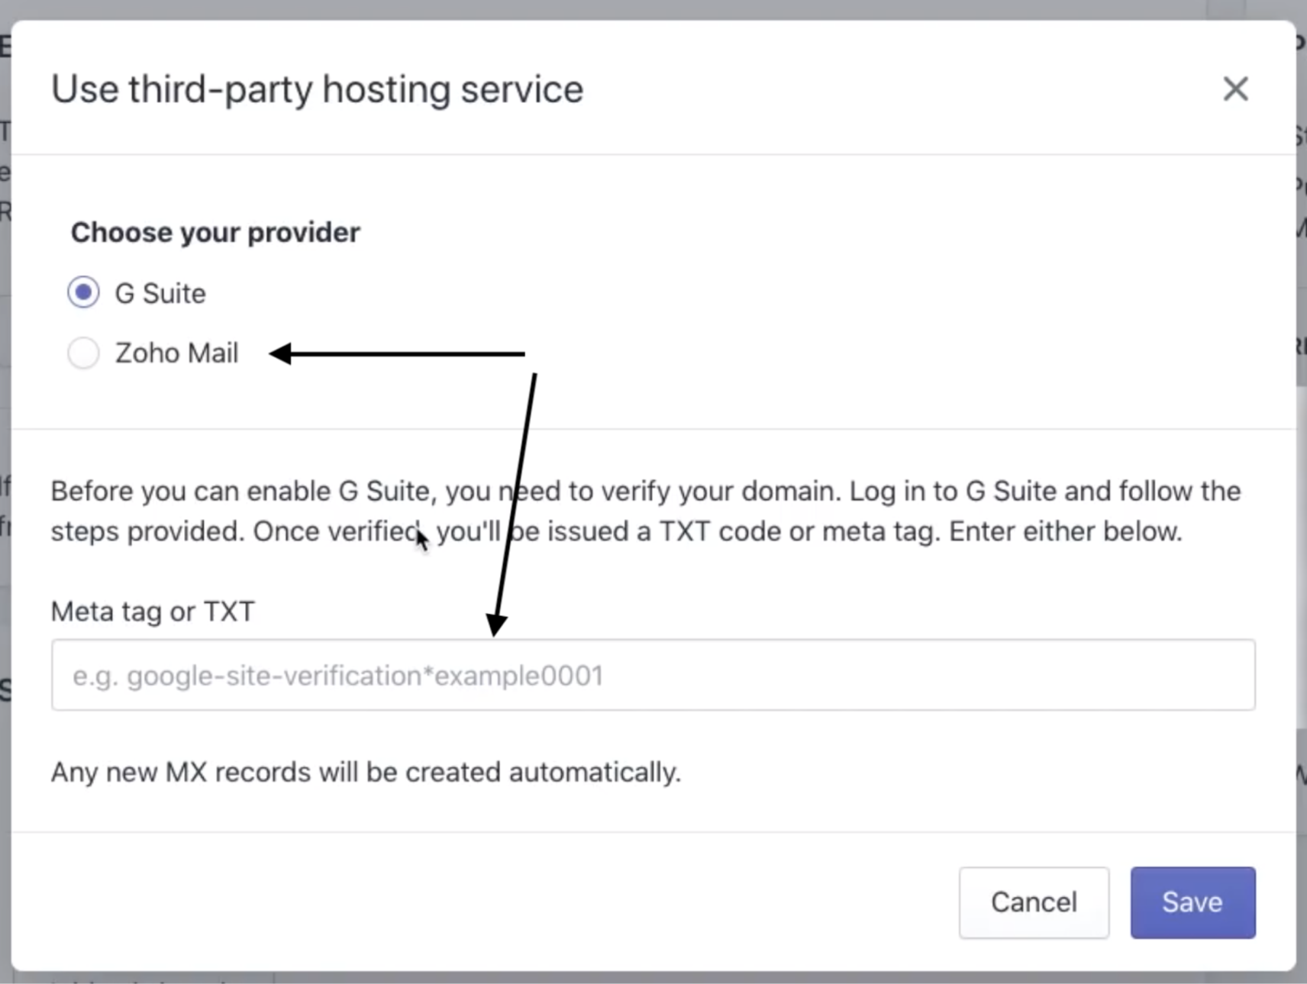Click the Meta tag or TXT label
1307x984 pixels.
coord(153,611)
